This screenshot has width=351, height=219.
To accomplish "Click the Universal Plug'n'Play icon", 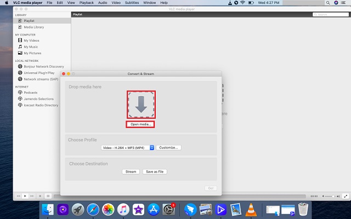I will (x=20, y=73).
